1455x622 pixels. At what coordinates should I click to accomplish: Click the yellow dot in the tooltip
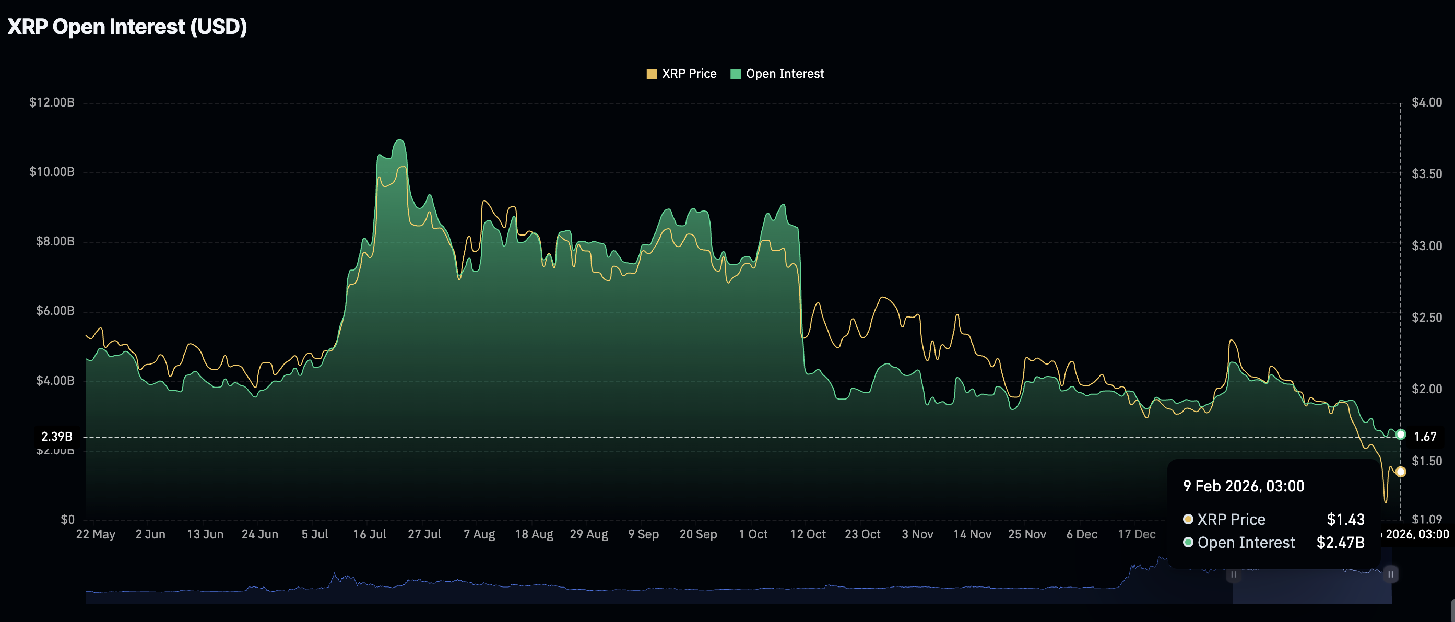coord(1188,519)
